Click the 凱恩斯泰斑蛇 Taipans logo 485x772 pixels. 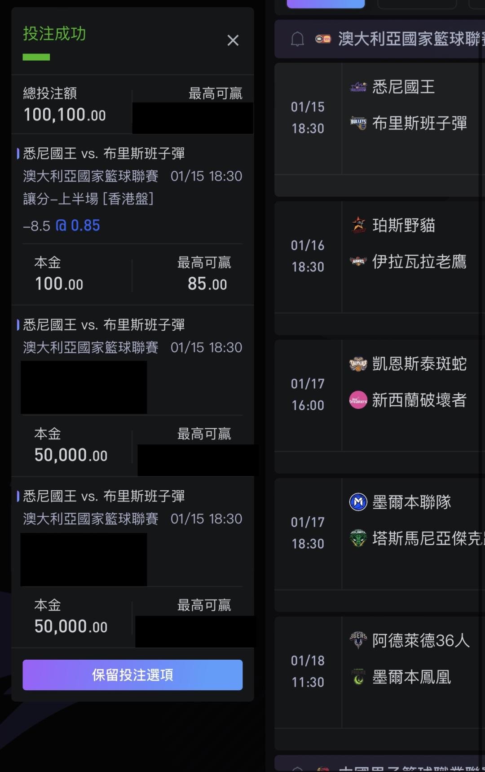tap(358, 364)
